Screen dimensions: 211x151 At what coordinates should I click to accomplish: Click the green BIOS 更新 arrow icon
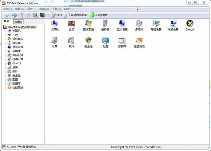click(92, 15)
